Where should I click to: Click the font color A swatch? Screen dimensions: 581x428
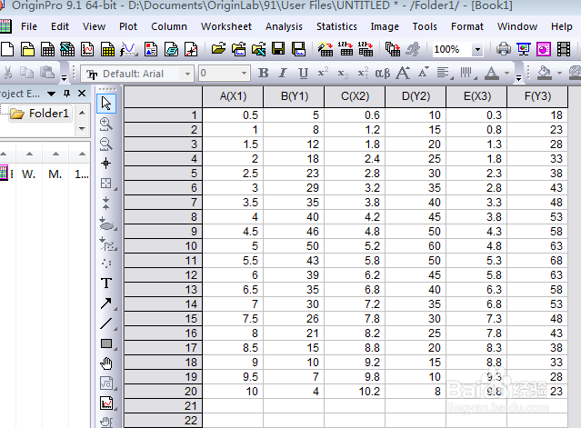[x=492, y=73]
